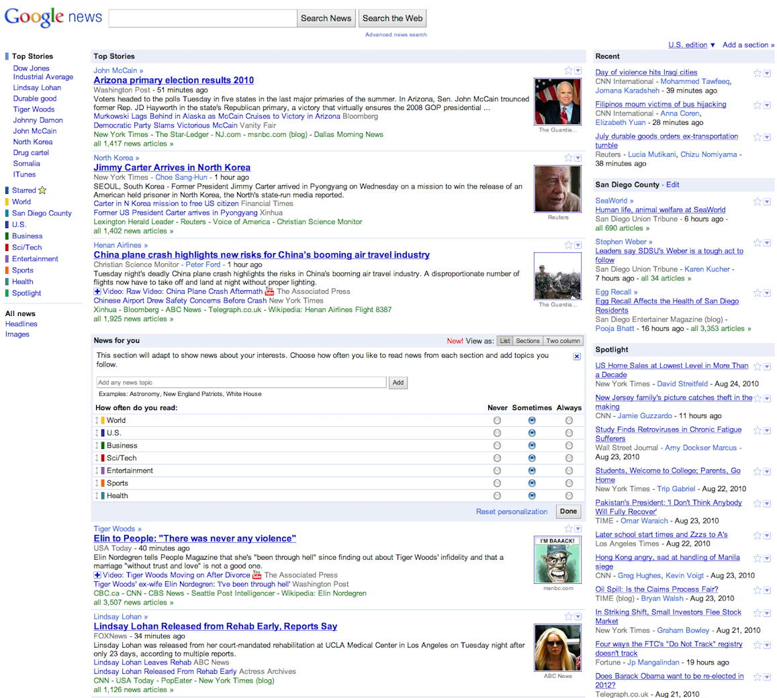Star the Day of violence Iraqi story

pos(757,73)
